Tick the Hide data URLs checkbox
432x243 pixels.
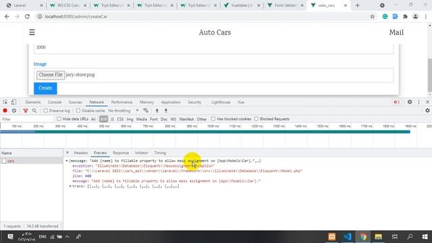[x=59, y=119]
